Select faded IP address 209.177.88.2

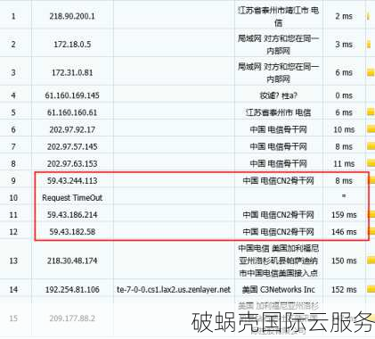click(72, 318)
